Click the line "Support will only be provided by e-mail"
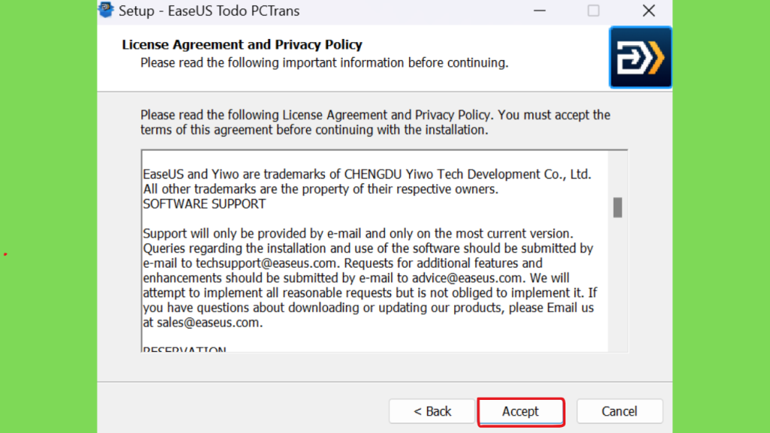Image resolution: width=770 pixels, height=433 pixels. (x=358, y=233)
